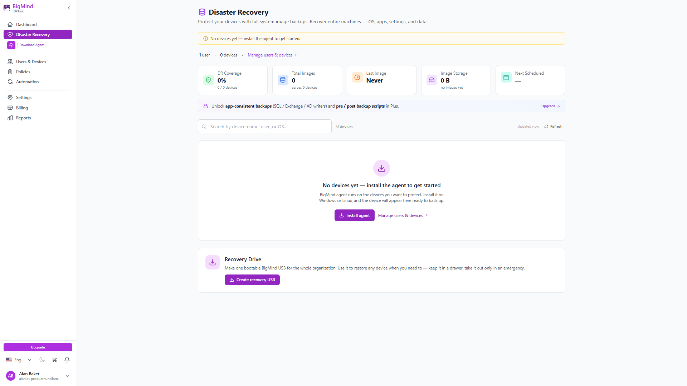Click the "1 user" count text

point(205,55)
